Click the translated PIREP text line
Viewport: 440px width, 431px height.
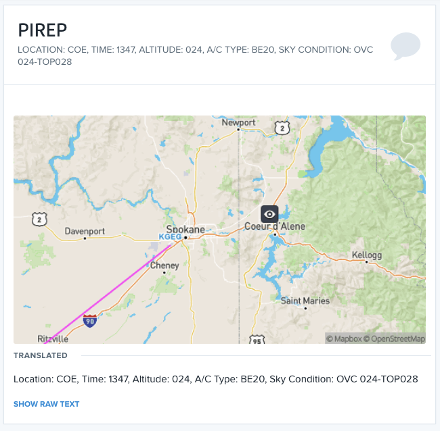[x=216, y=379]
